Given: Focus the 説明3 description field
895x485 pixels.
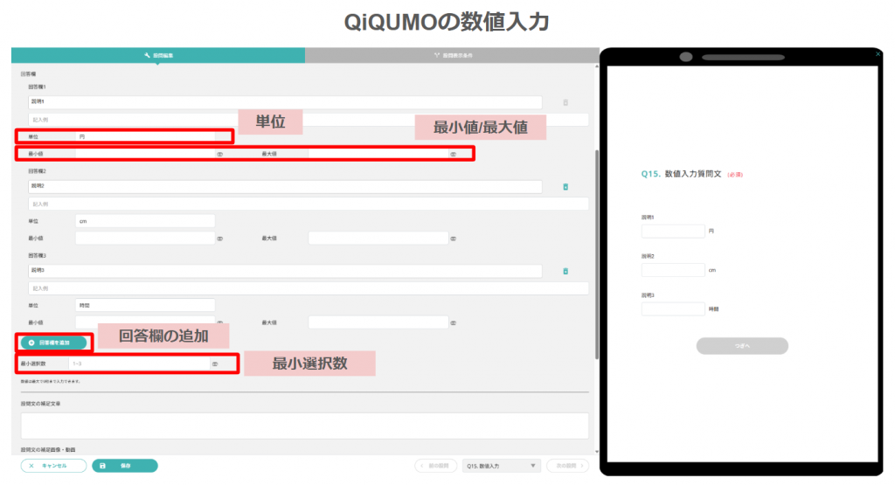Looking at the screenshot, I should point(285,271).
